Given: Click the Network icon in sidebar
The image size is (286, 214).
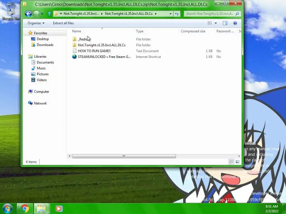Looking at the screenshot, I should pyautogui.click(x=30, y=103).
